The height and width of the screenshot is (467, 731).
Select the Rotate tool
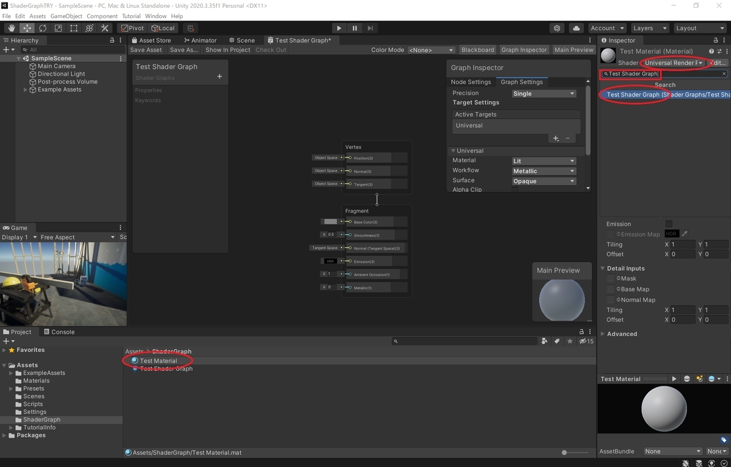coord(43,28)
